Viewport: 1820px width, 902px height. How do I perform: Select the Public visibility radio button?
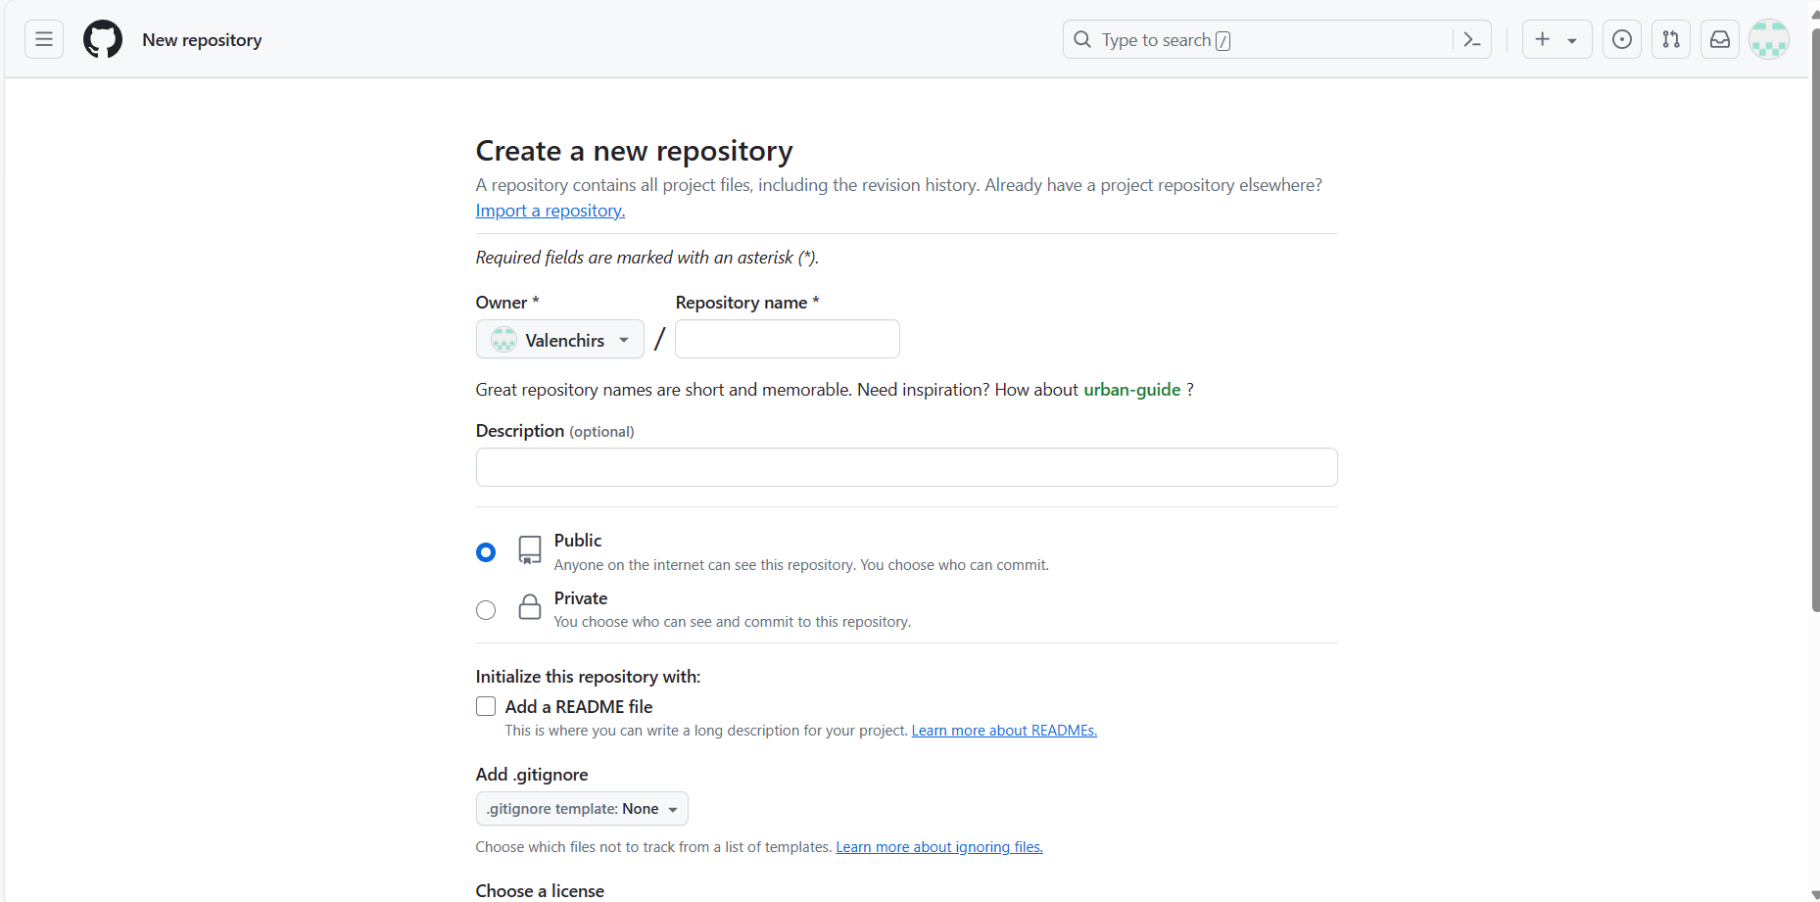tap(486, 552)
